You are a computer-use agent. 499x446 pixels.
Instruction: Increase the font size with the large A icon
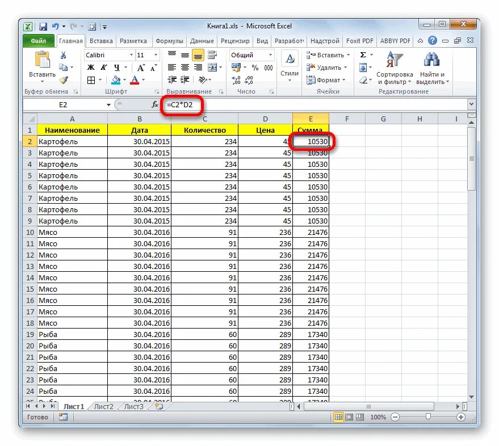[x=141, y=68]
